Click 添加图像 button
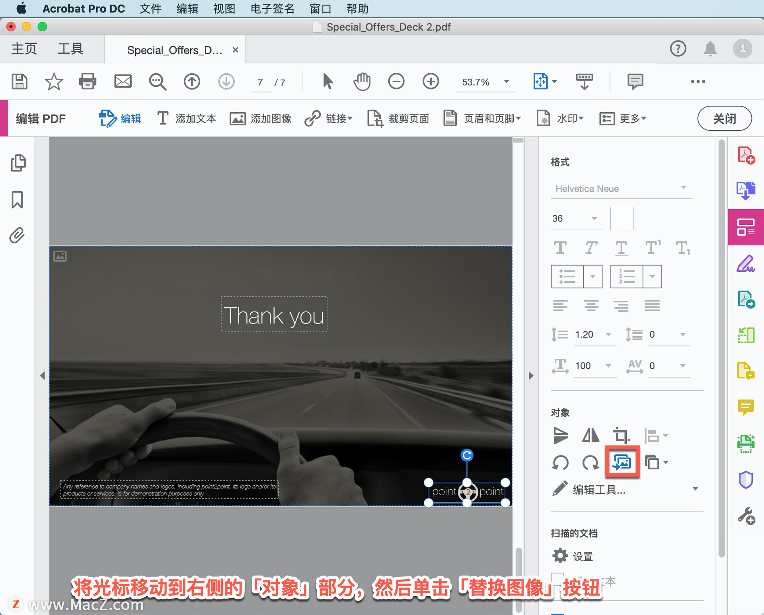 (x=261, y=118)
